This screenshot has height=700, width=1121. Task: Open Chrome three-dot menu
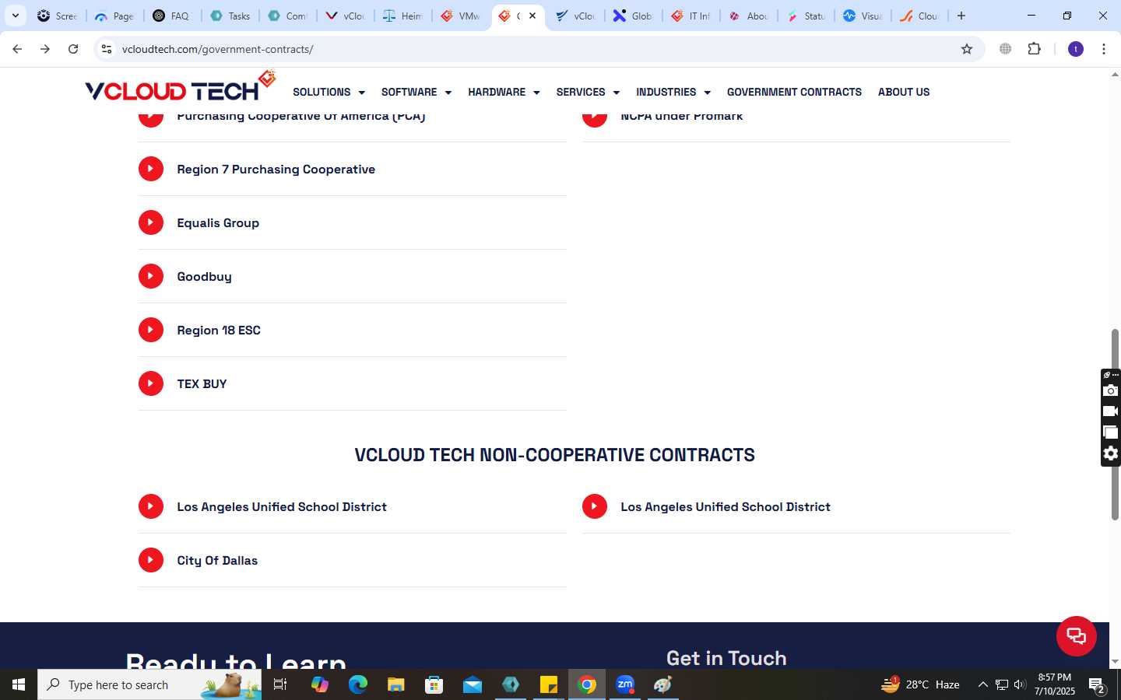pos(1104,49)
